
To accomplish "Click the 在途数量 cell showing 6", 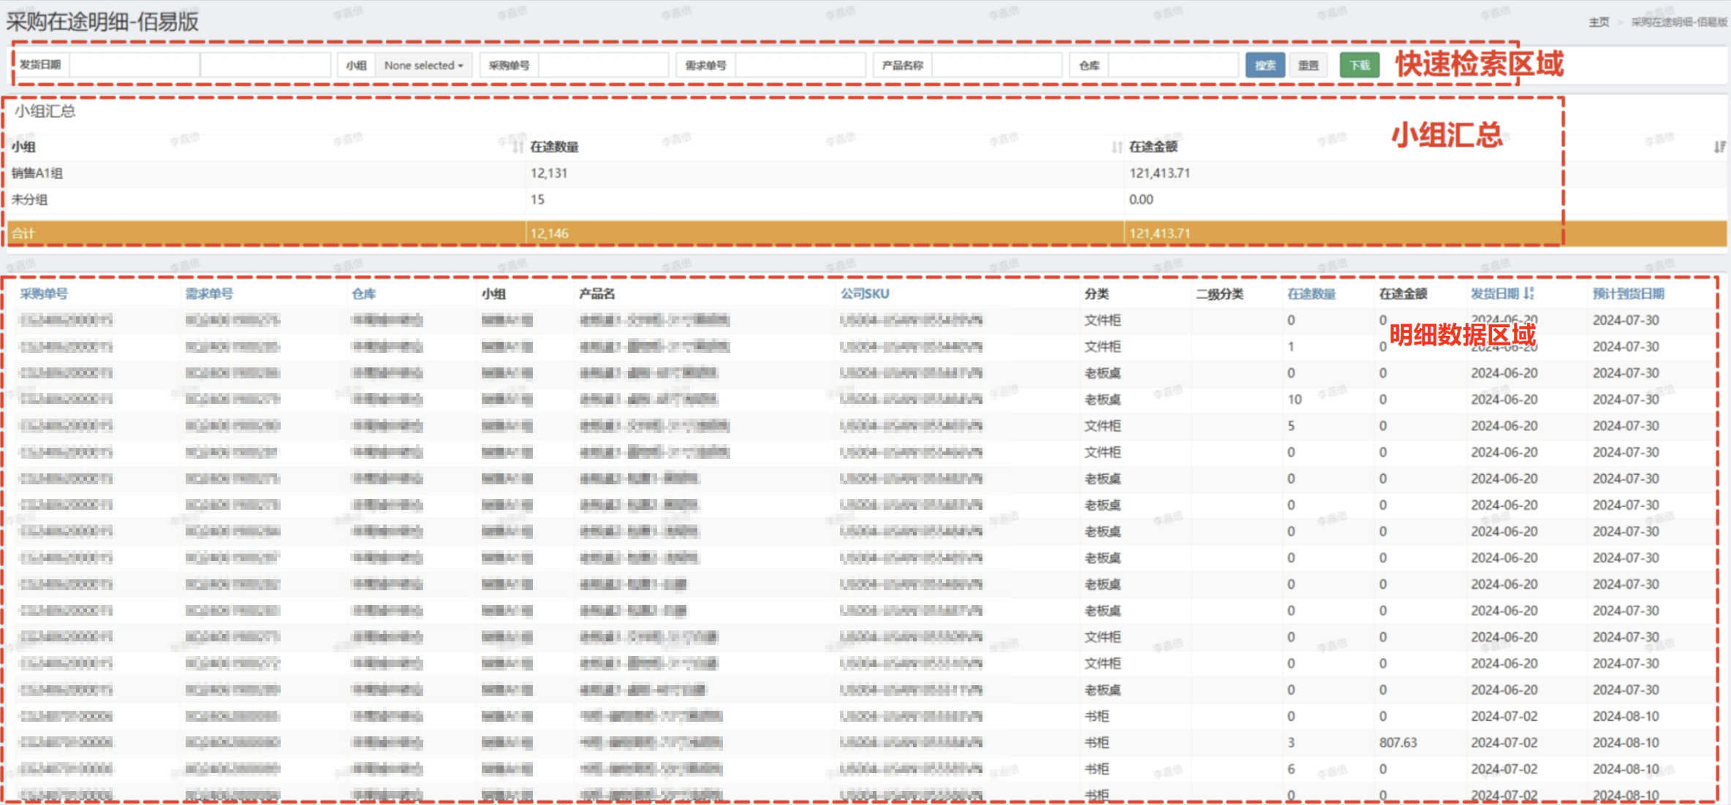I will coord(1292,768).
